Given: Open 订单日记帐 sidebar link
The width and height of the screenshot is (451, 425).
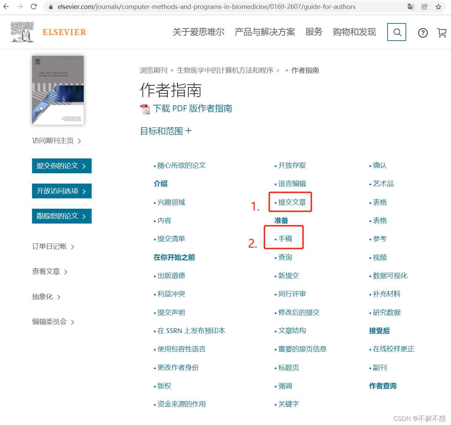Looking at the screenshot, I should [53, 246].
